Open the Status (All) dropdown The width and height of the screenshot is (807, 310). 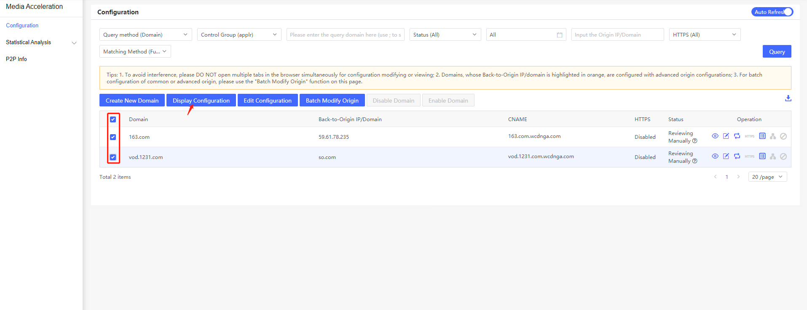[x=445, y=34]
